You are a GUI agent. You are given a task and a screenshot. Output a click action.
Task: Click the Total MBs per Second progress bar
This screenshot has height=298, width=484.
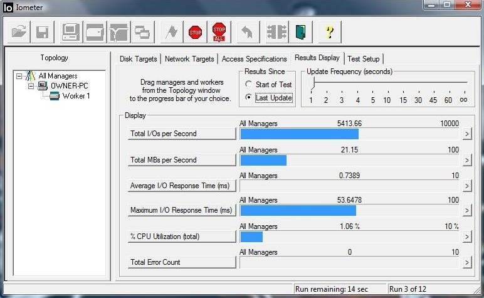349,160
